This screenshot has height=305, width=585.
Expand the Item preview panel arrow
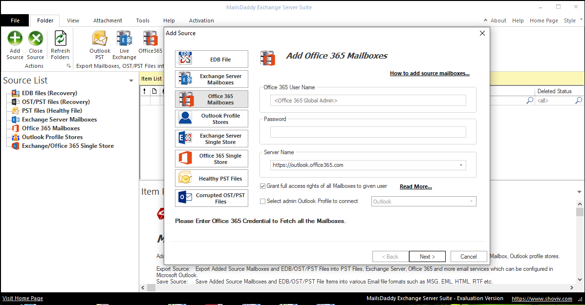[x=580, y=192]
